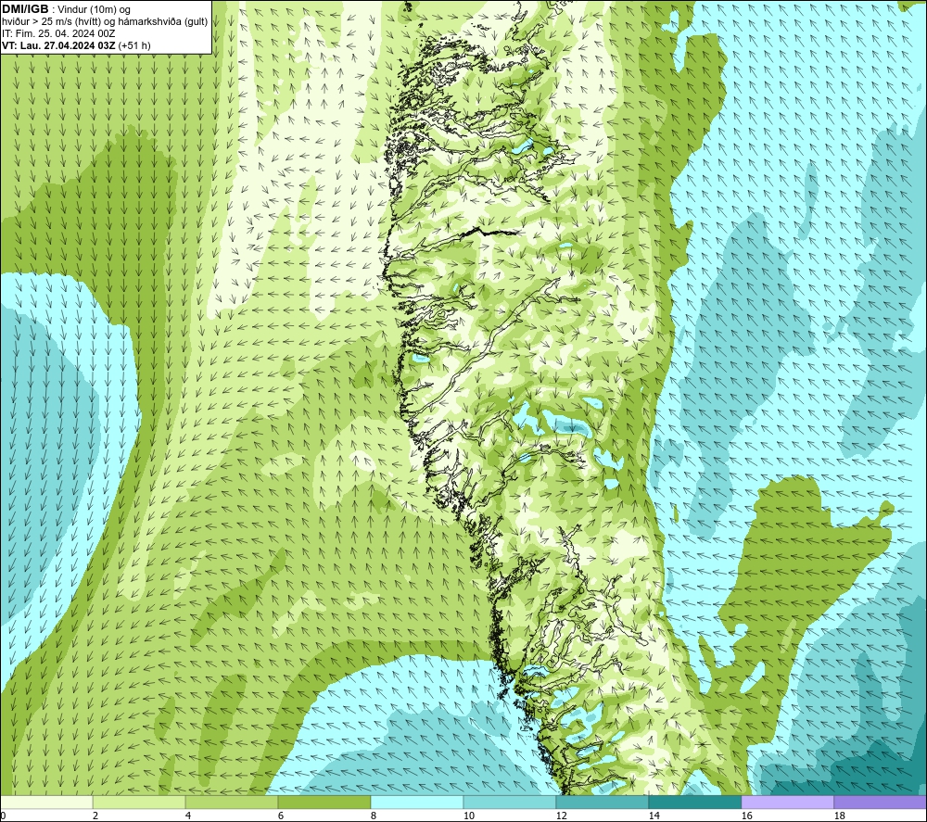This screenshot has height=822, width=927.
Task: Click the purple swatch above 18 m/s
Action: pyautogui.click(x=880, y=802)
